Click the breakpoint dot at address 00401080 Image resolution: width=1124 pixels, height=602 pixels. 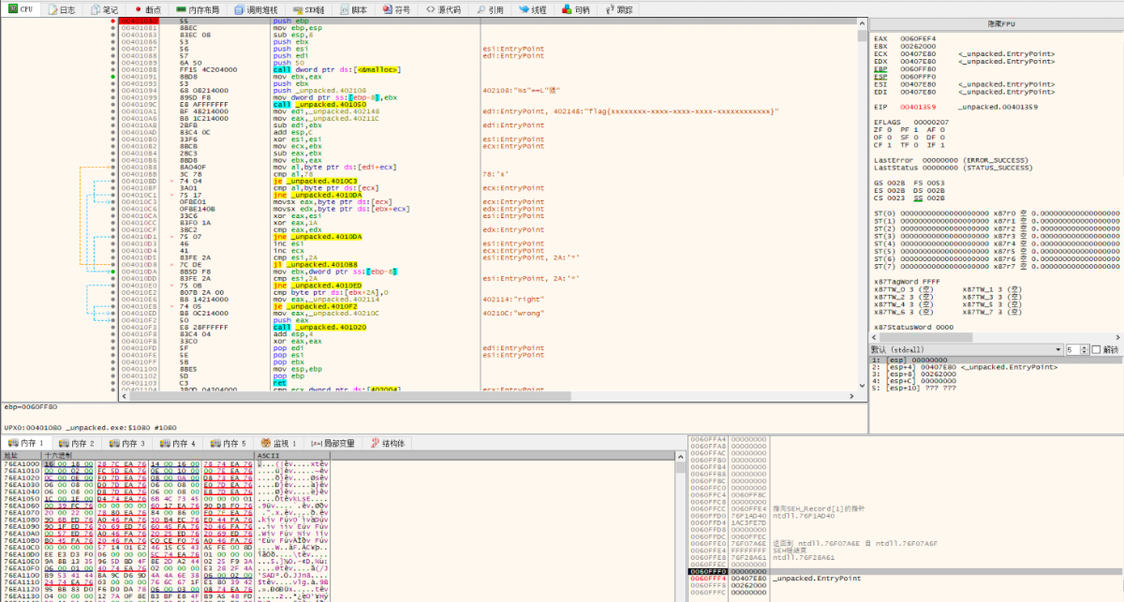pyautogui.click(x=113, y=19)
